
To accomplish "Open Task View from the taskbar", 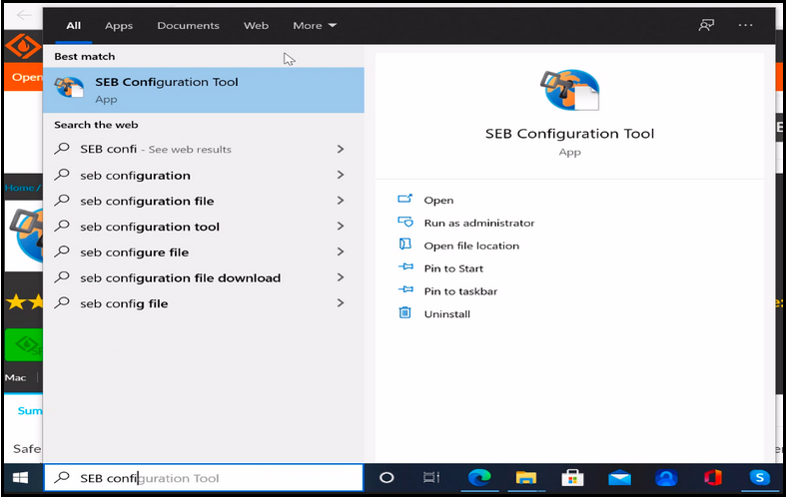I will (431, 478).
